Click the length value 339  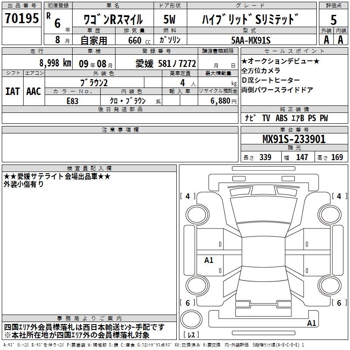click(265, 157)
